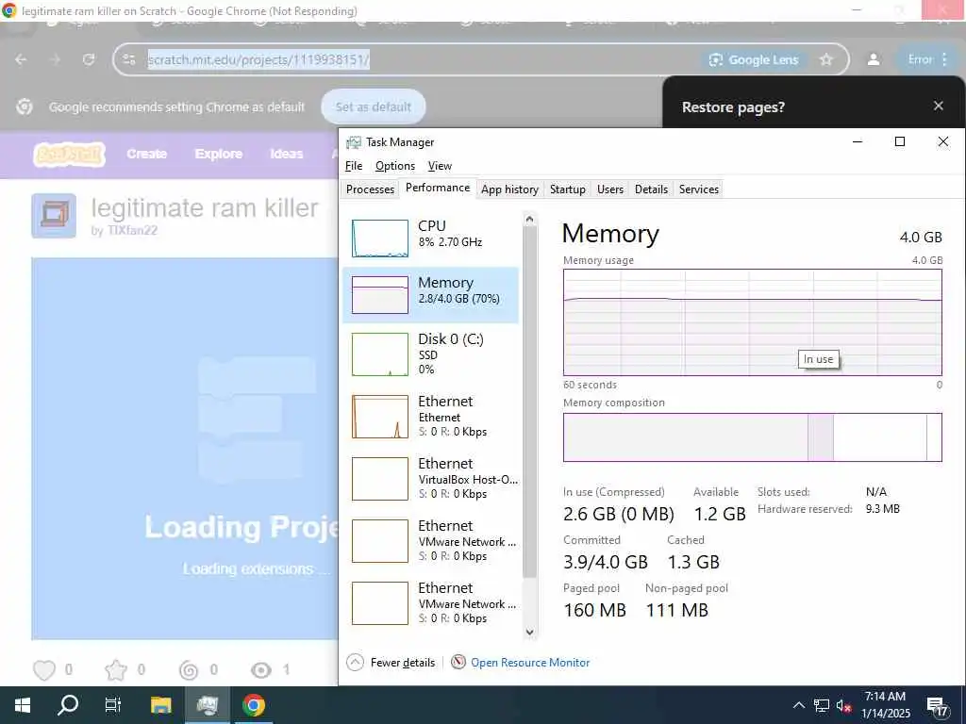Click the Task Manager title bar icon

click(x=354, y=142)
